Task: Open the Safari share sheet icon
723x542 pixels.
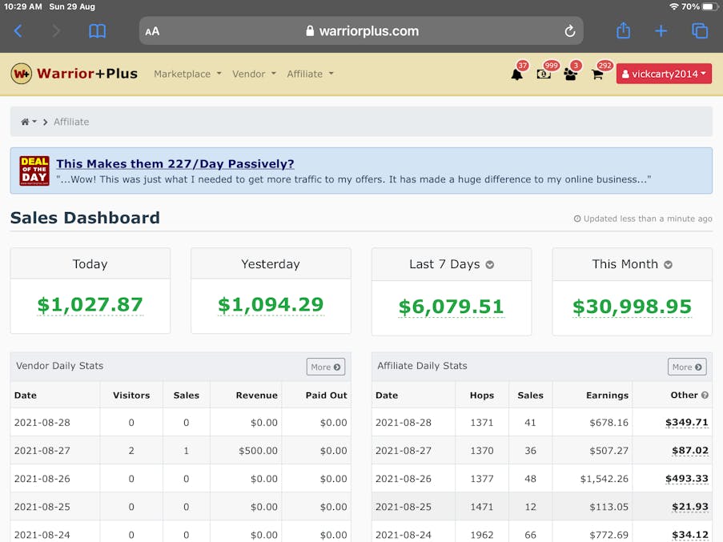Action: point(623,30)
